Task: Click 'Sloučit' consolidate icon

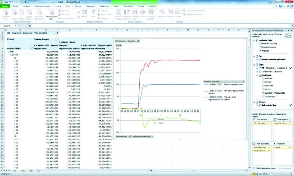Action: point(143,12)
